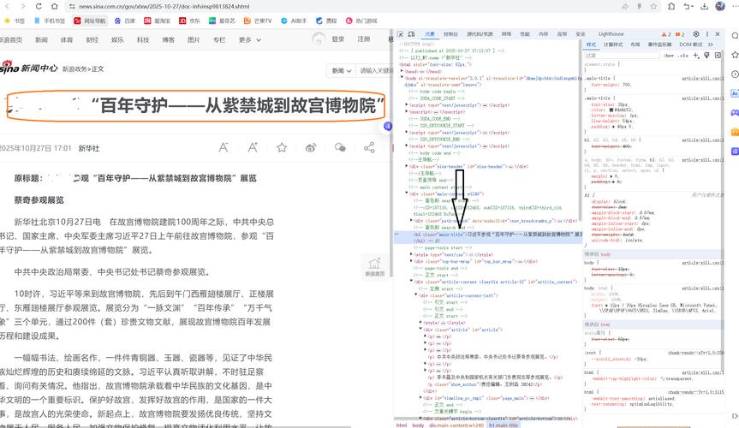This screenshot has height=428, width=739.
Task: Click the Sina search keyword input
Action: (376, 71)
